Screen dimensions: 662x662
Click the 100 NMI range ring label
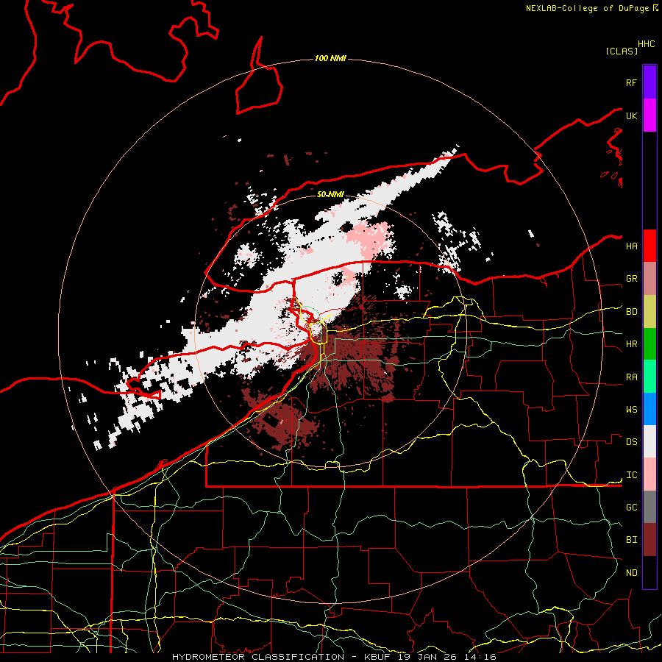coord(330,58)
